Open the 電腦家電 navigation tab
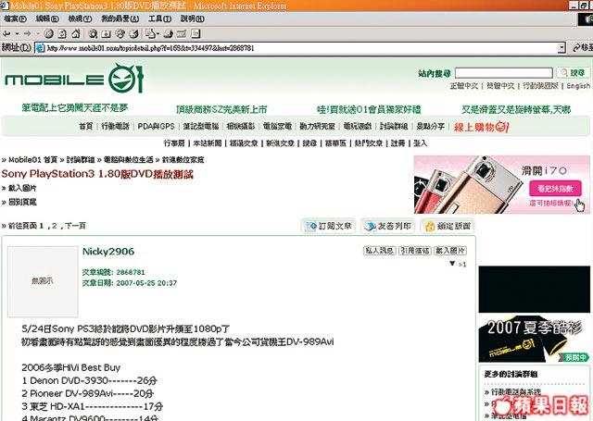Viewport: 593px width, 421px height. 277,127
